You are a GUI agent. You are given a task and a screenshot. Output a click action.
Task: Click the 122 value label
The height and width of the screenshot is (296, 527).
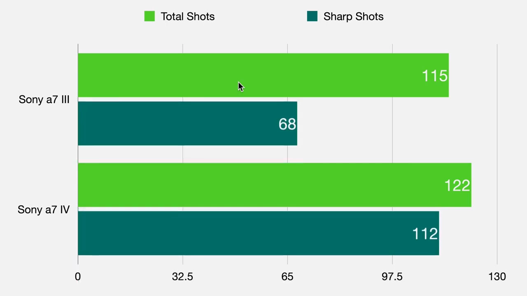(457, 186)
